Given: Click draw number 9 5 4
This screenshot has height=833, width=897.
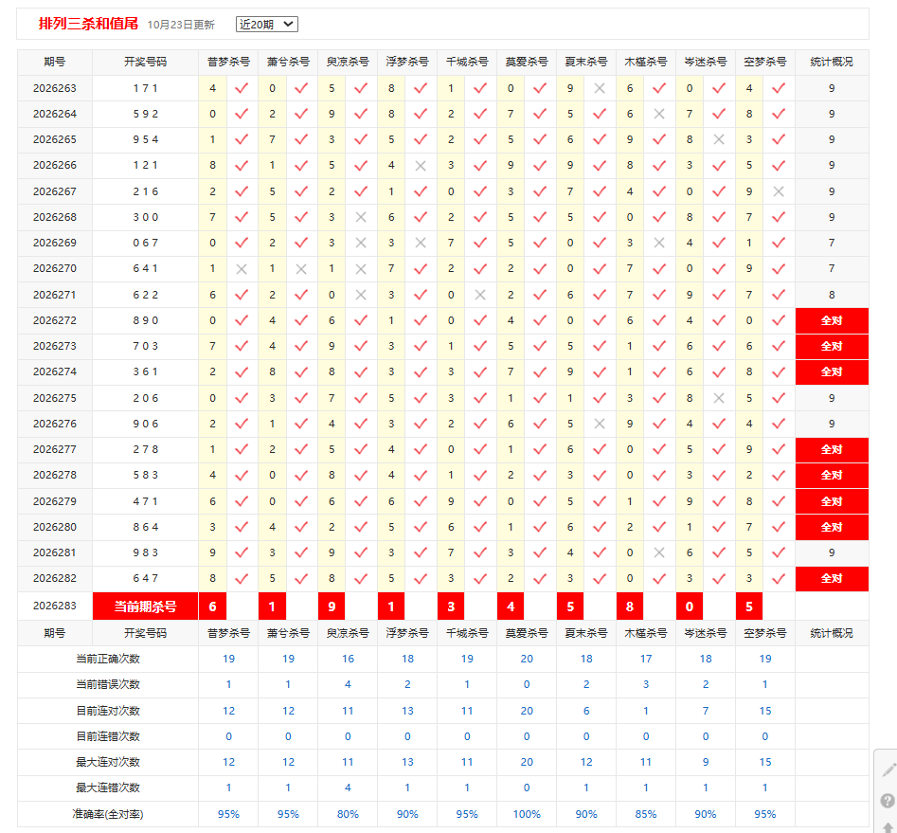Looking at the screenshot, I should [145, 139].
